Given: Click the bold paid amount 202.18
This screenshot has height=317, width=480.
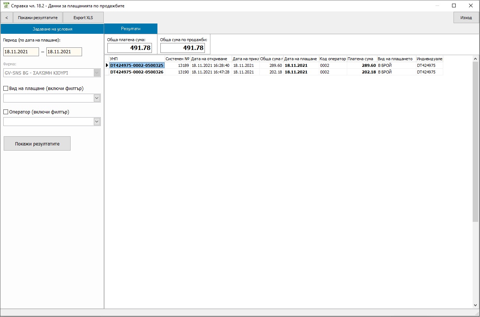Looking at the screenshot, I should (x=362, y=72).
